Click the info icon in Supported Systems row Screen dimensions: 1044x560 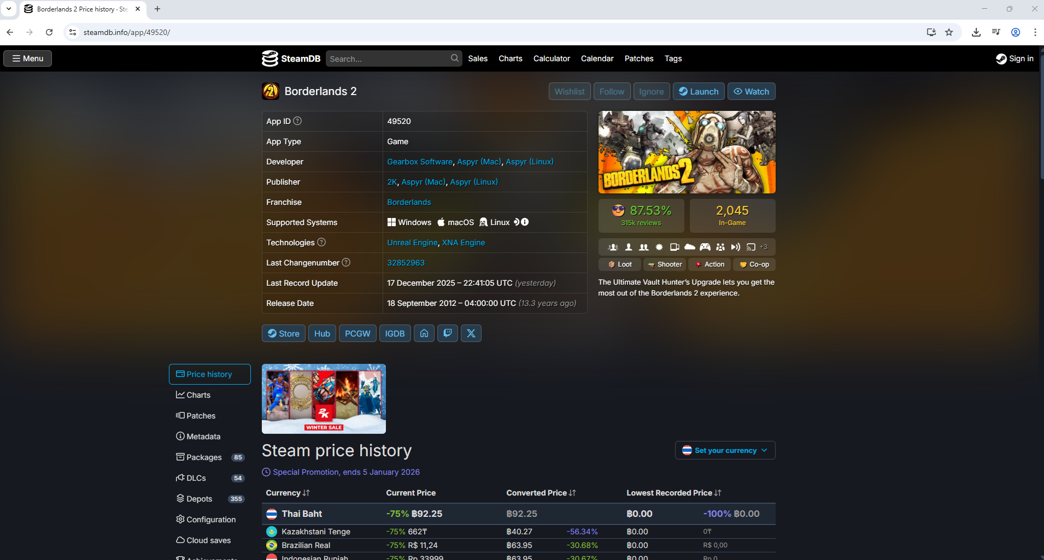pos(525,222)
